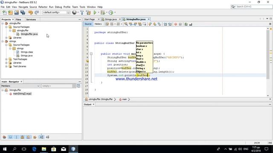Viewport: 273px width, 153px height.
Task: Collapse the stringbuffer project node
Action: [3, 23]
